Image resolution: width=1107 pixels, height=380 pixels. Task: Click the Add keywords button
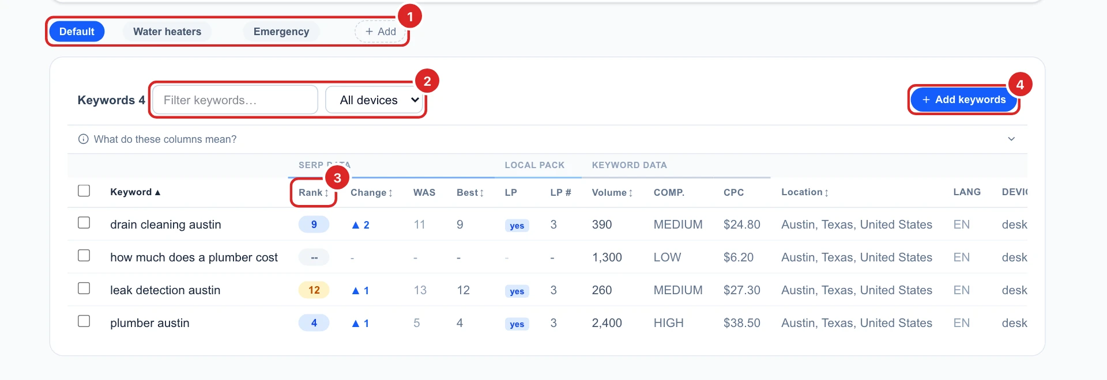[x=964, y=100]
